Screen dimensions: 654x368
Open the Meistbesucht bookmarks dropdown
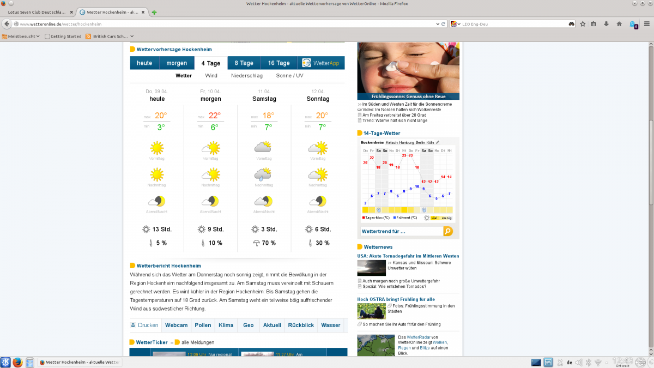(x=21, y=37)
